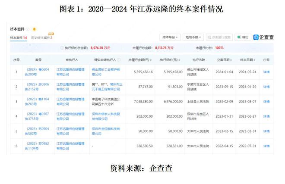Click 执行标的 value 6,976,000.00 in row 3
The height and width of the screenshot is (184, 285).
tap(173, 101)
